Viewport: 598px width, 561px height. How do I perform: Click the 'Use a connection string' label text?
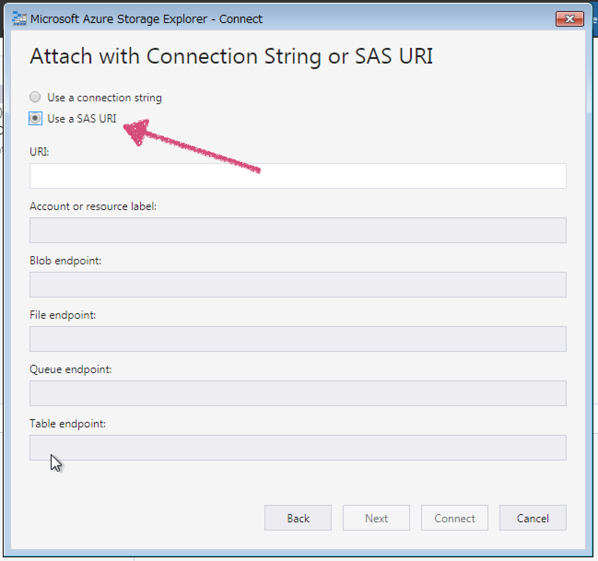tap(105, 98)
